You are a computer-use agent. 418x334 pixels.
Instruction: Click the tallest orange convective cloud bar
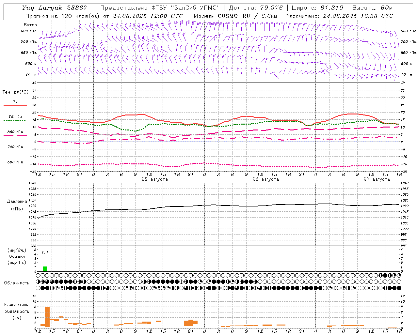[47, 317]
